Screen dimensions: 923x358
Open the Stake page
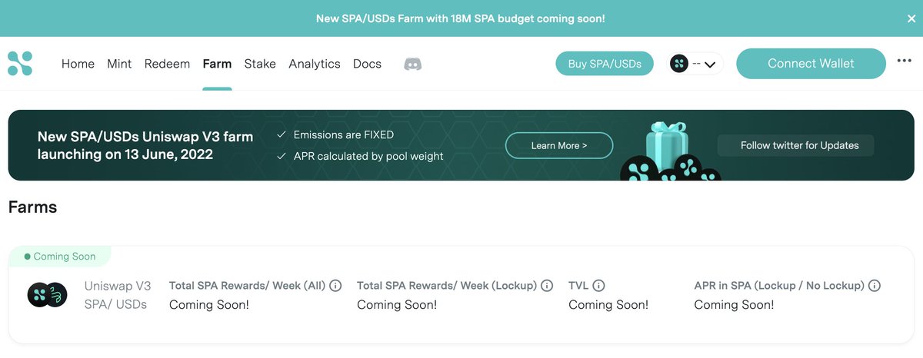(260, 64)
